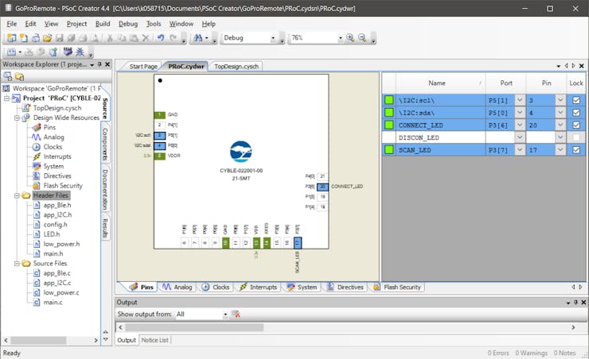Clear the Output window with the clear icon
Image resolution: width=589 pixels, height=359 pixels.
coord(236,315)
